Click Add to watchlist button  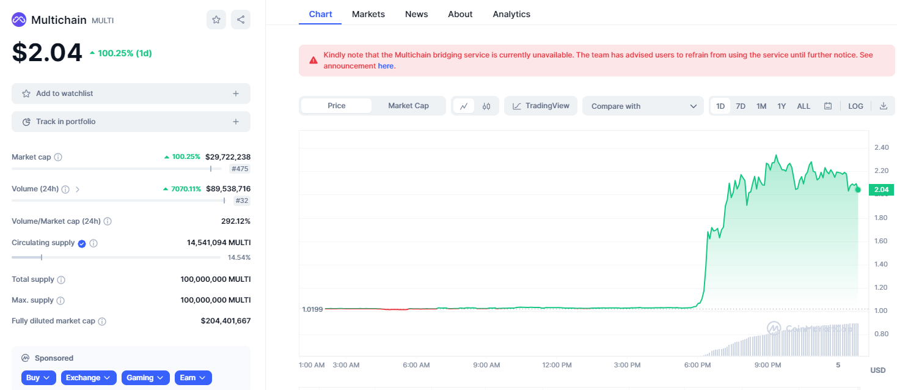(131, 94)
